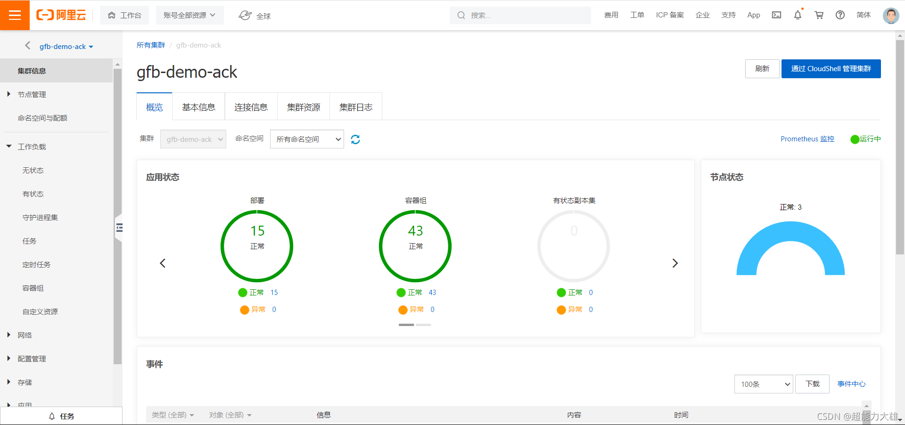Image resolution: width=905 pixels, height=425 pixels.
Task: Launch the CloudShell terminal icon
Action: pyautogui.click(x=776, y=15)
